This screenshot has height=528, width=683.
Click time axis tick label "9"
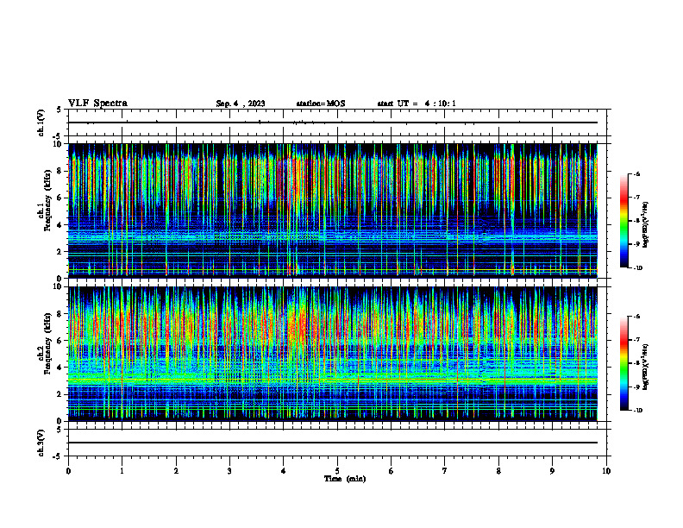[552, 471]
